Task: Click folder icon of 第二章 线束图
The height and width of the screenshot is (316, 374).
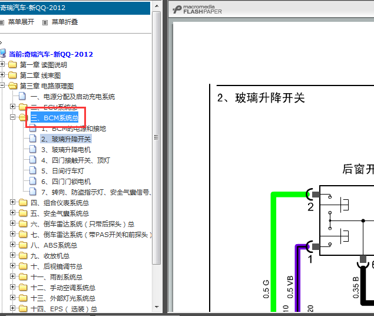Action: click(x=12, y=75)
